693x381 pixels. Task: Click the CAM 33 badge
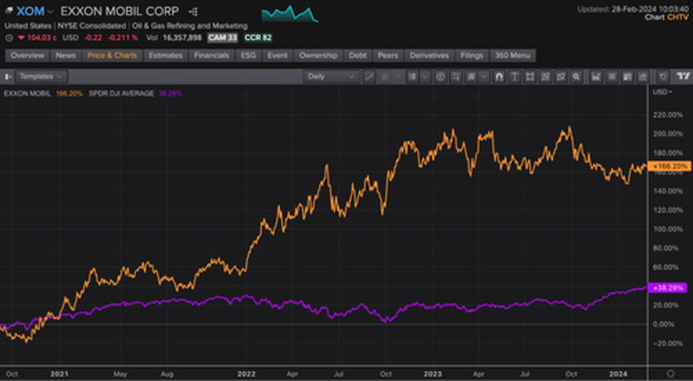pos(223,38)
